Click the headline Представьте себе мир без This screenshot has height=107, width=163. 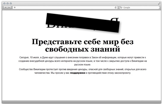click(x=83, y=42)
